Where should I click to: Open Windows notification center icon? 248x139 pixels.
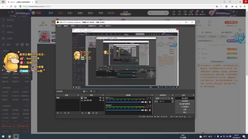[244, 137]
